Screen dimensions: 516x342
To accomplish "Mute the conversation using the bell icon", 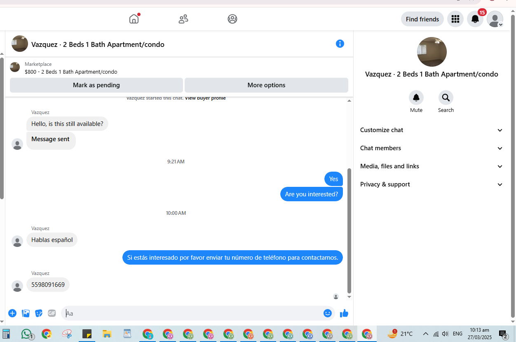I will click(416, 98).
